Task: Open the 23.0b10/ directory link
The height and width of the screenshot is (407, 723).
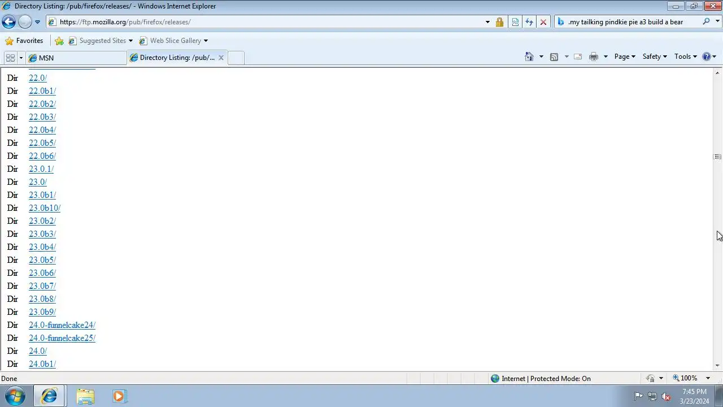Action: (45, 208)
